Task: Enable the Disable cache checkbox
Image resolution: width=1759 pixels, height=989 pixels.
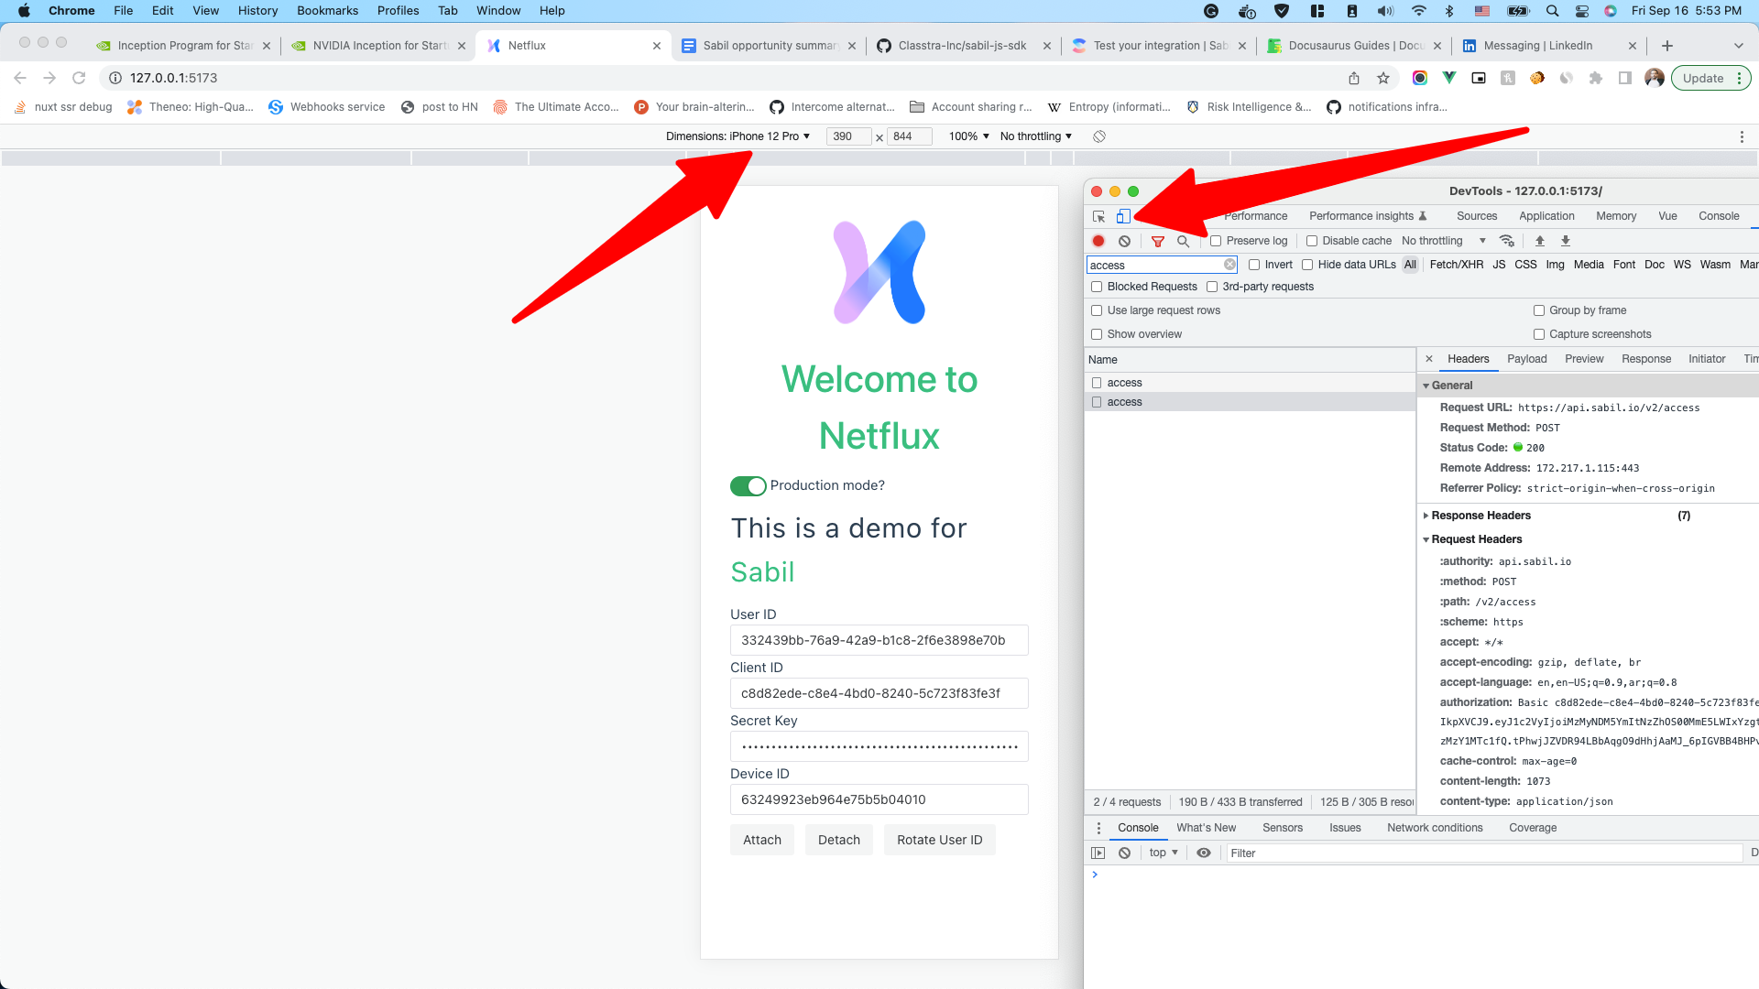Action: 1311,240
